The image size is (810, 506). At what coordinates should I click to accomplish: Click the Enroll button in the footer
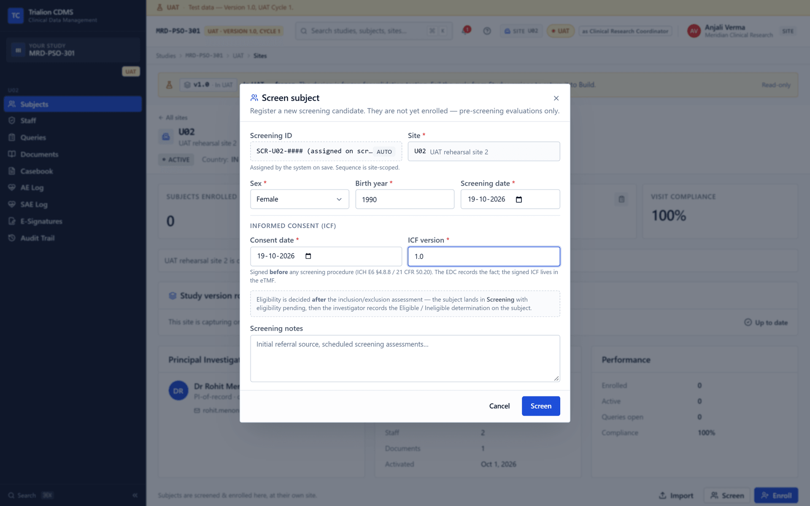(x=776, y=495)
